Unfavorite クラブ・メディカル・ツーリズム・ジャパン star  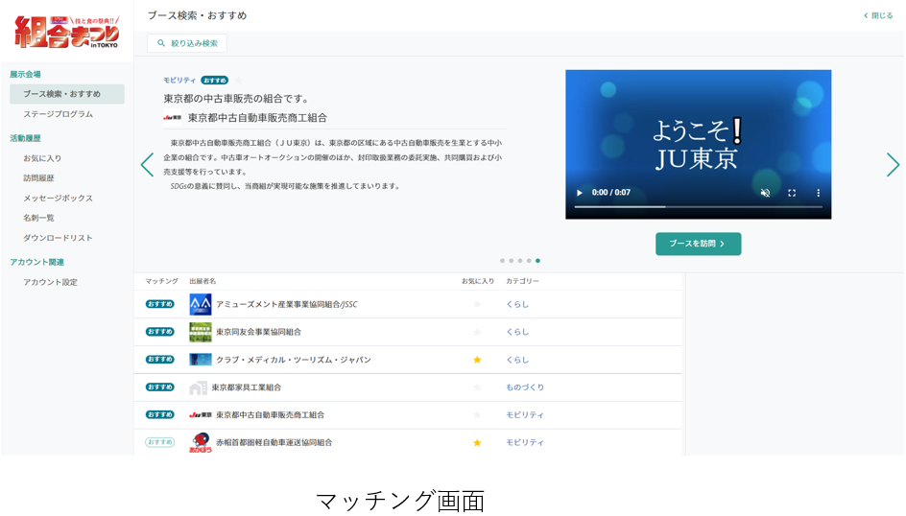click(x=477, y=360)
